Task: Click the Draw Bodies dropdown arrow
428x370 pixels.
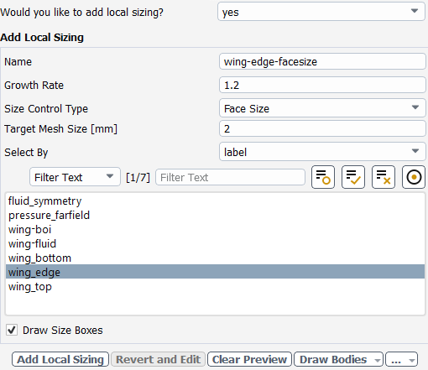Action: [x=378, y=360]
